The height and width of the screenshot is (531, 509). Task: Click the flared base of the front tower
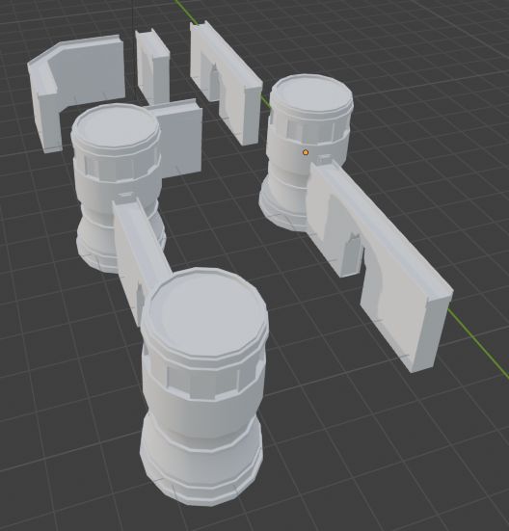coord(202,474)
